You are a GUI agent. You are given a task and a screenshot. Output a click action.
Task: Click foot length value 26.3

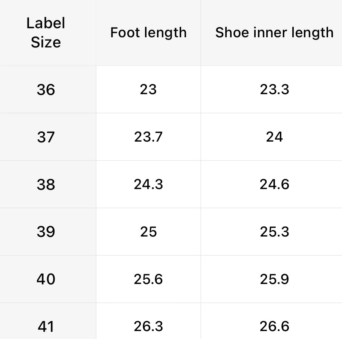coord(148,326)
